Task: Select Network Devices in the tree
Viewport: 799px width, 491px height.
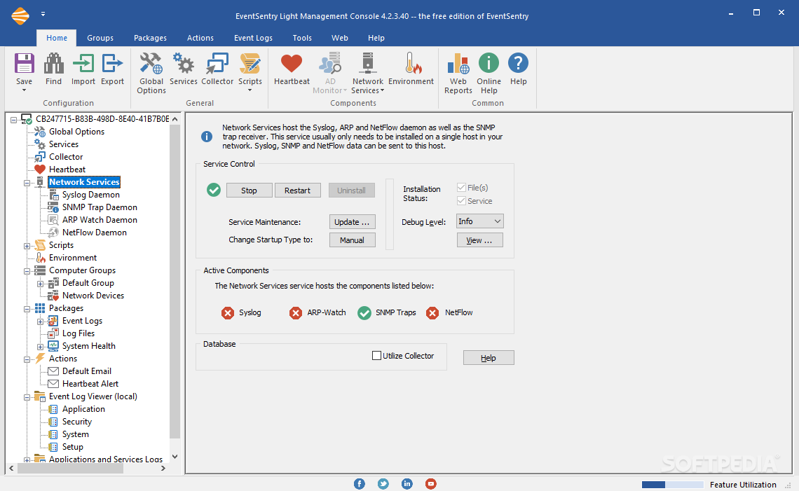Action: coord(93,296)
